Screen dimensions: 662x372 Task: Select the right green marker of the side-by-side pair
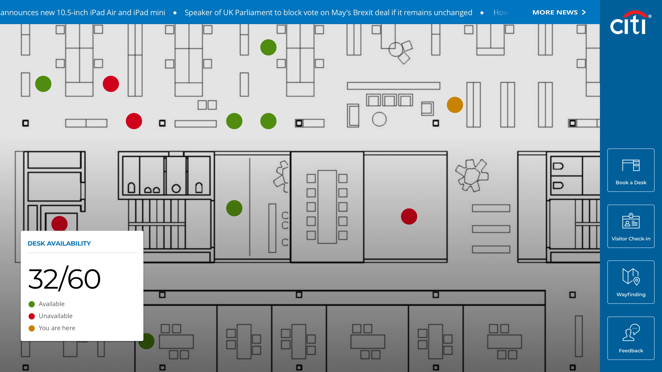pyautogui.click(x=268, y=121)
